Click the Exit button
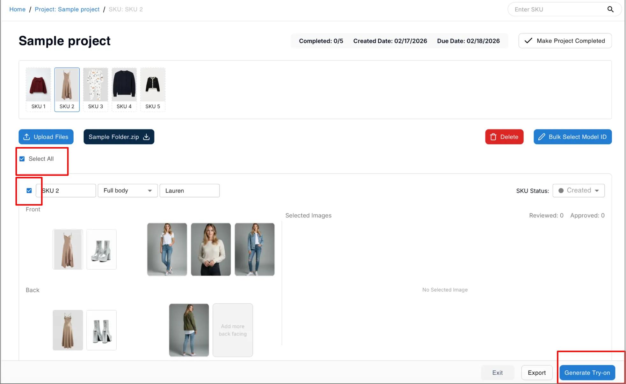 click(x=497, y=373)
